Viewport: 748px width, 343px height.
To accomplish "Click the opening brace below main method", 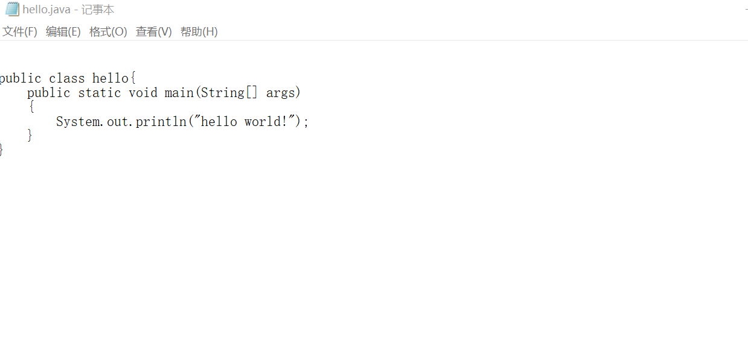I will pyautogui.click(x=31, y=107).
